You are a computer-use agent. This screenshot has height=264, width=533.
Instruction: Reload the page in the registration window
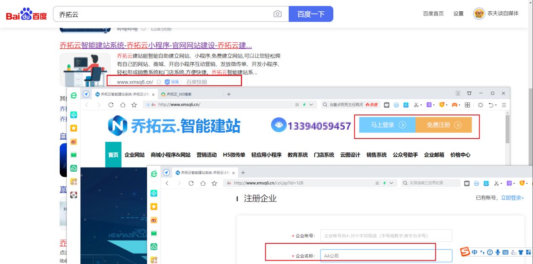[191, 183]
